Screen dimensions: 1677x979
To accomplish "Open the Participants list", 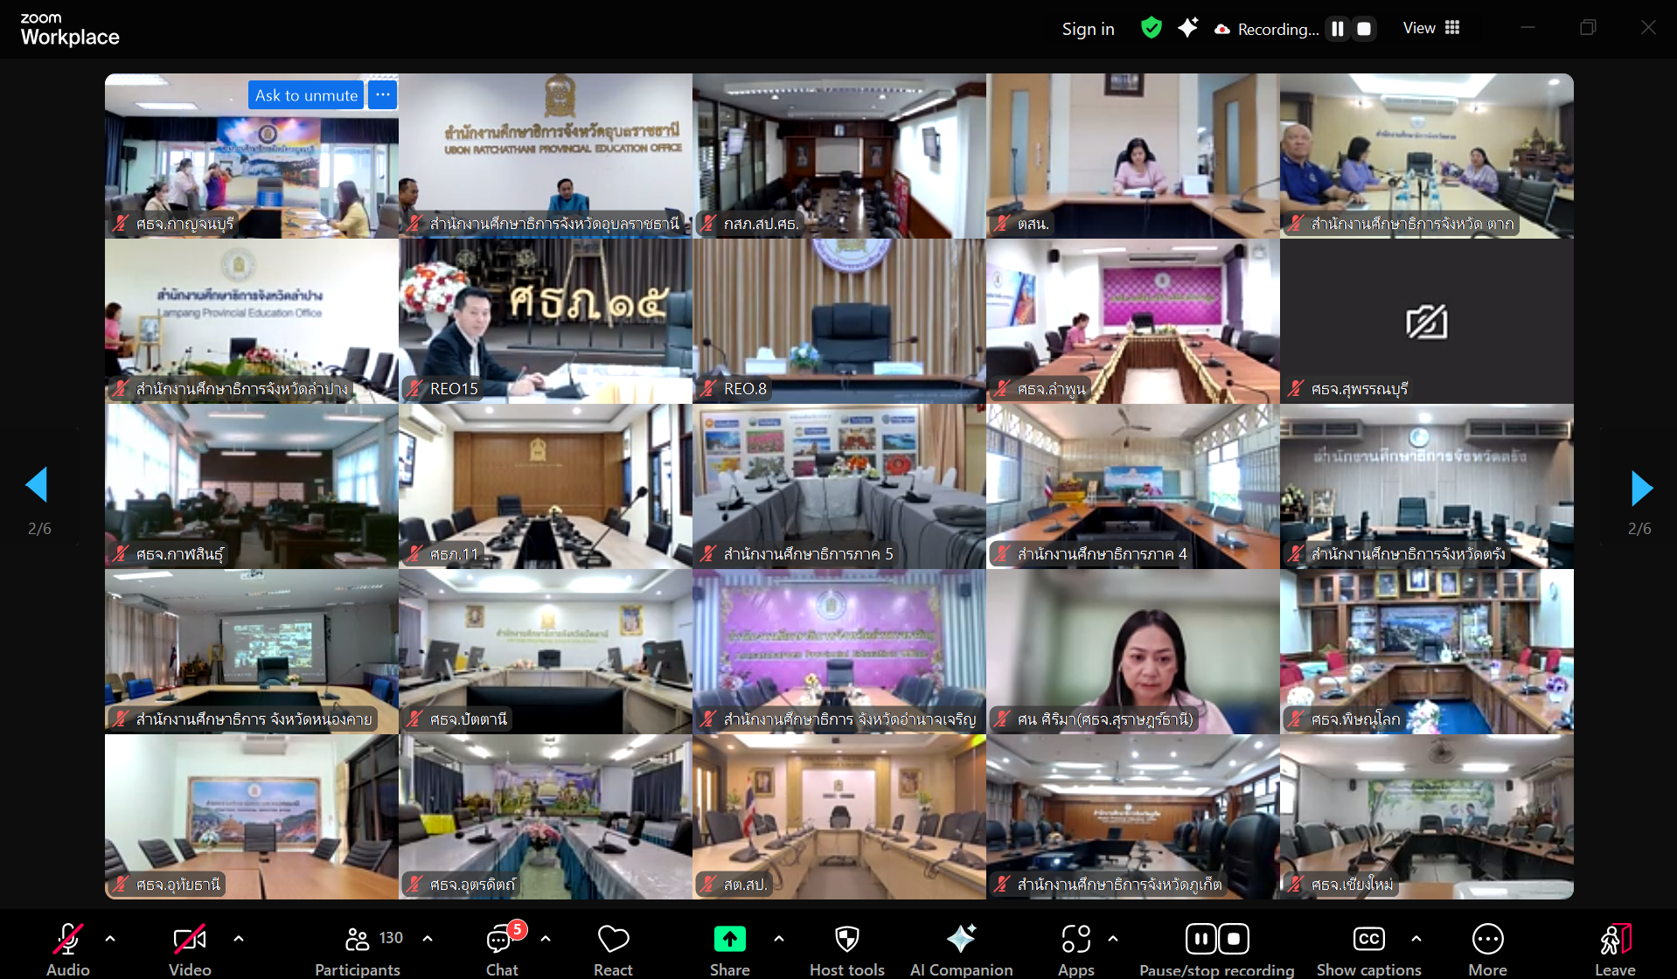I will pyautogui.click(x=358, y=949).
